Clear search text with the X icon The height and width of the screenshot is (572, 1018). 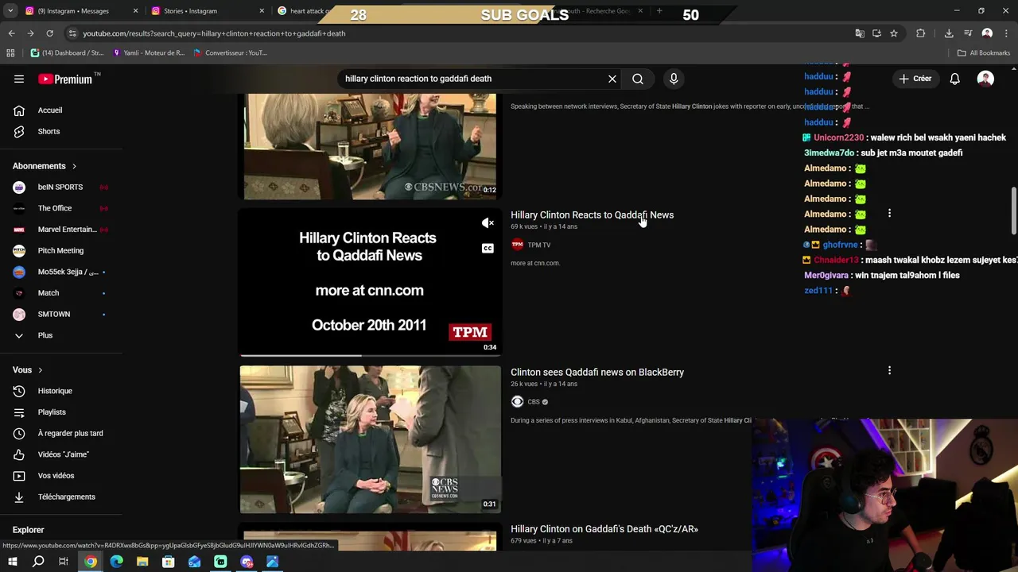point(612,79)
